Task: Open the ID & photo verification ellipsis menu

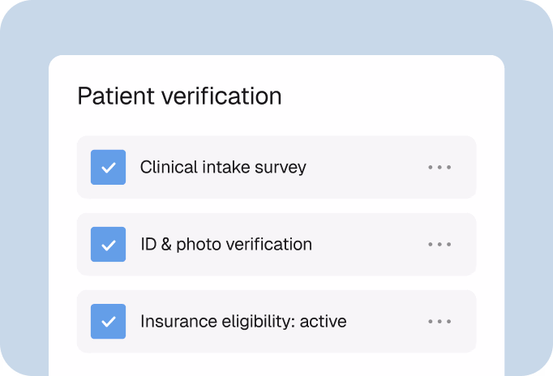Action: tap(439, 244)
